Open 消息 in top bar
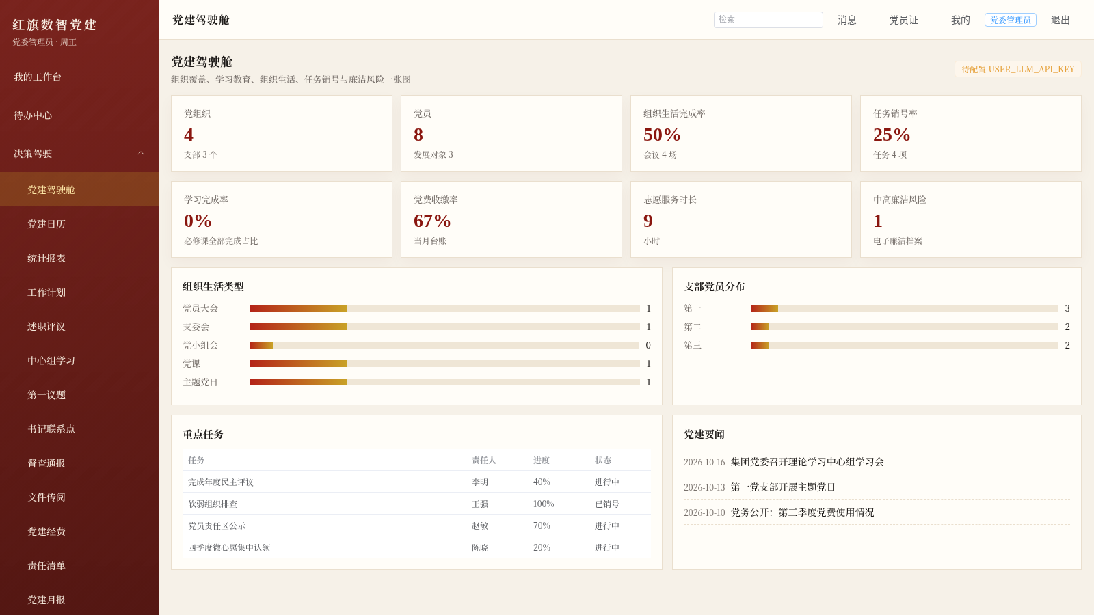The width and height of the screenshot is (1094, 615). click(846, 20)
